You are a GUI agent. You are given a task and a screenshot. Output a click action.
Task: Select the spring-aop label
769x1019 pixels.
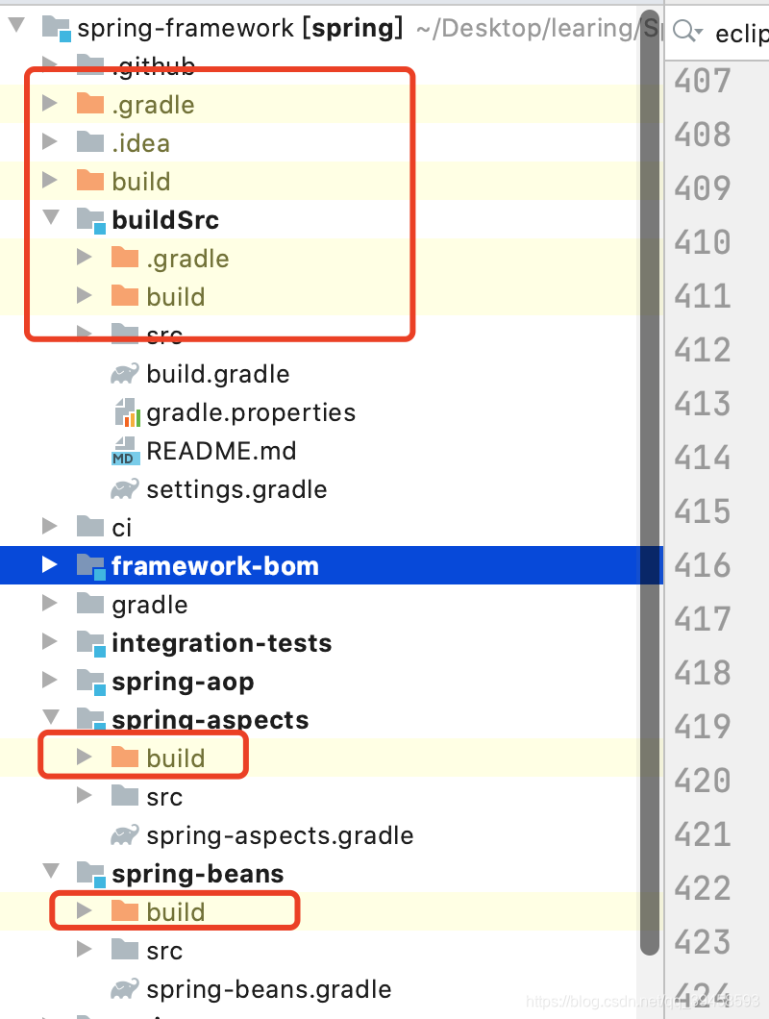pos(183,682)
